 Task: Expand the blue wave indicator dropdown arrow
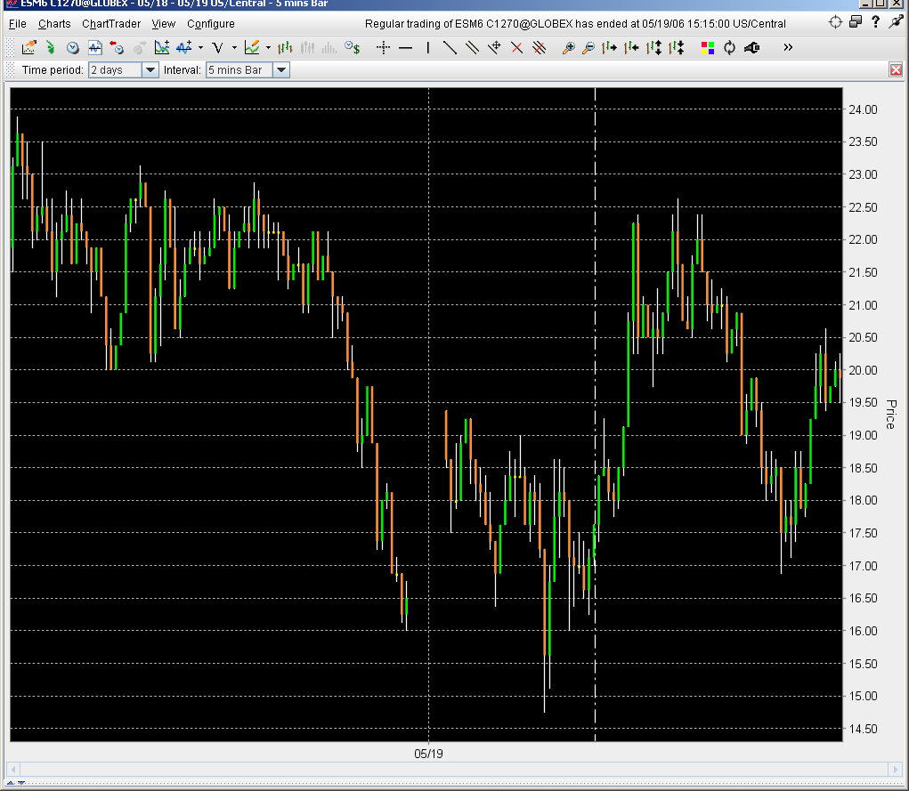pyautogui.click(x=200, y=47)
